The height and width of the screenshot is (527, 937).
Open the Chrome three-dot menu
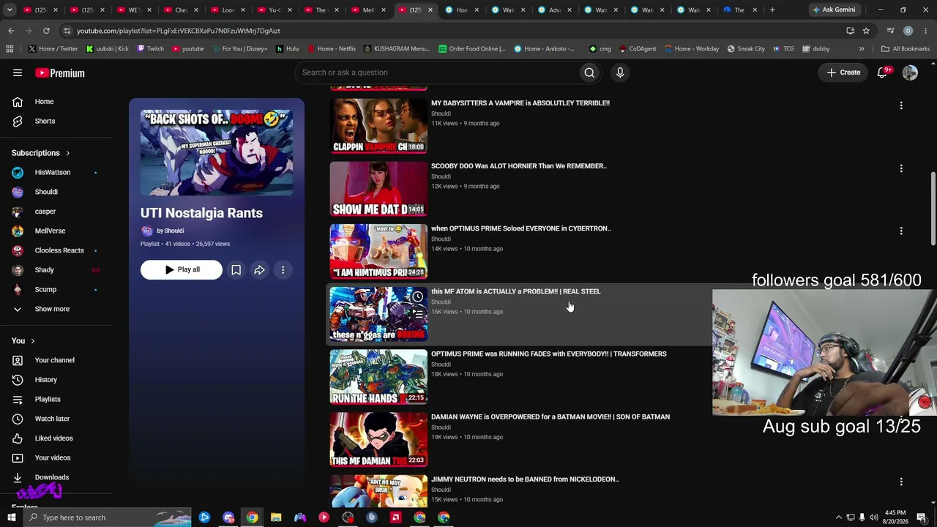click(925, 31)
